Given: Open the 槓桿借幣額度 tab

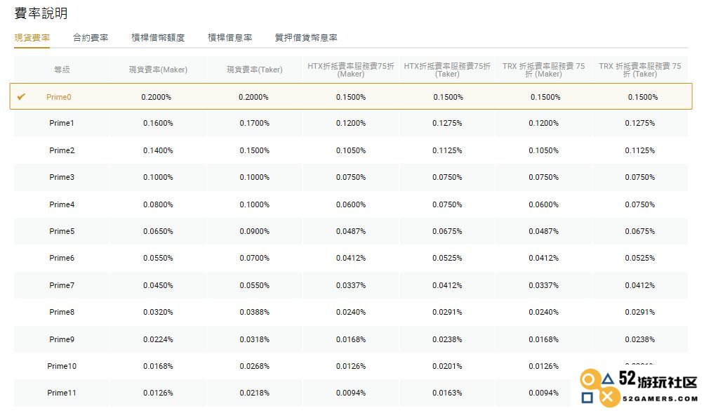Looking at the screenshot, I should (x=158, y=38).
